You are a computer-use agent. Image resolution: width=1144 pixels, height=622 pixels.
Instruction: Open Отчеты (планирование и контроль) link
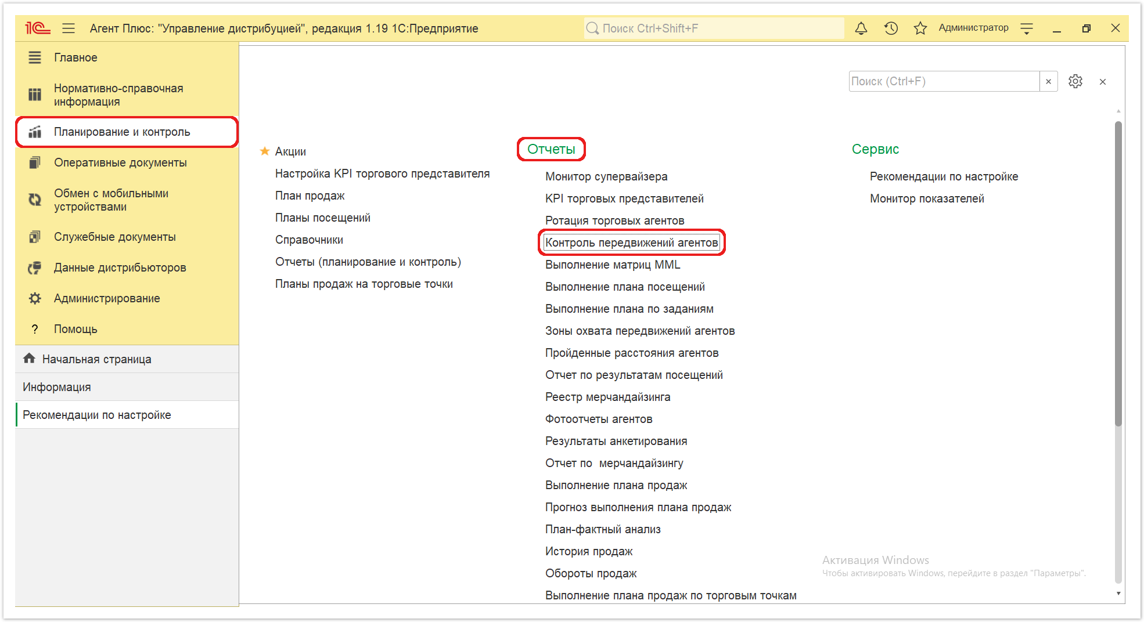click(368, 262)
